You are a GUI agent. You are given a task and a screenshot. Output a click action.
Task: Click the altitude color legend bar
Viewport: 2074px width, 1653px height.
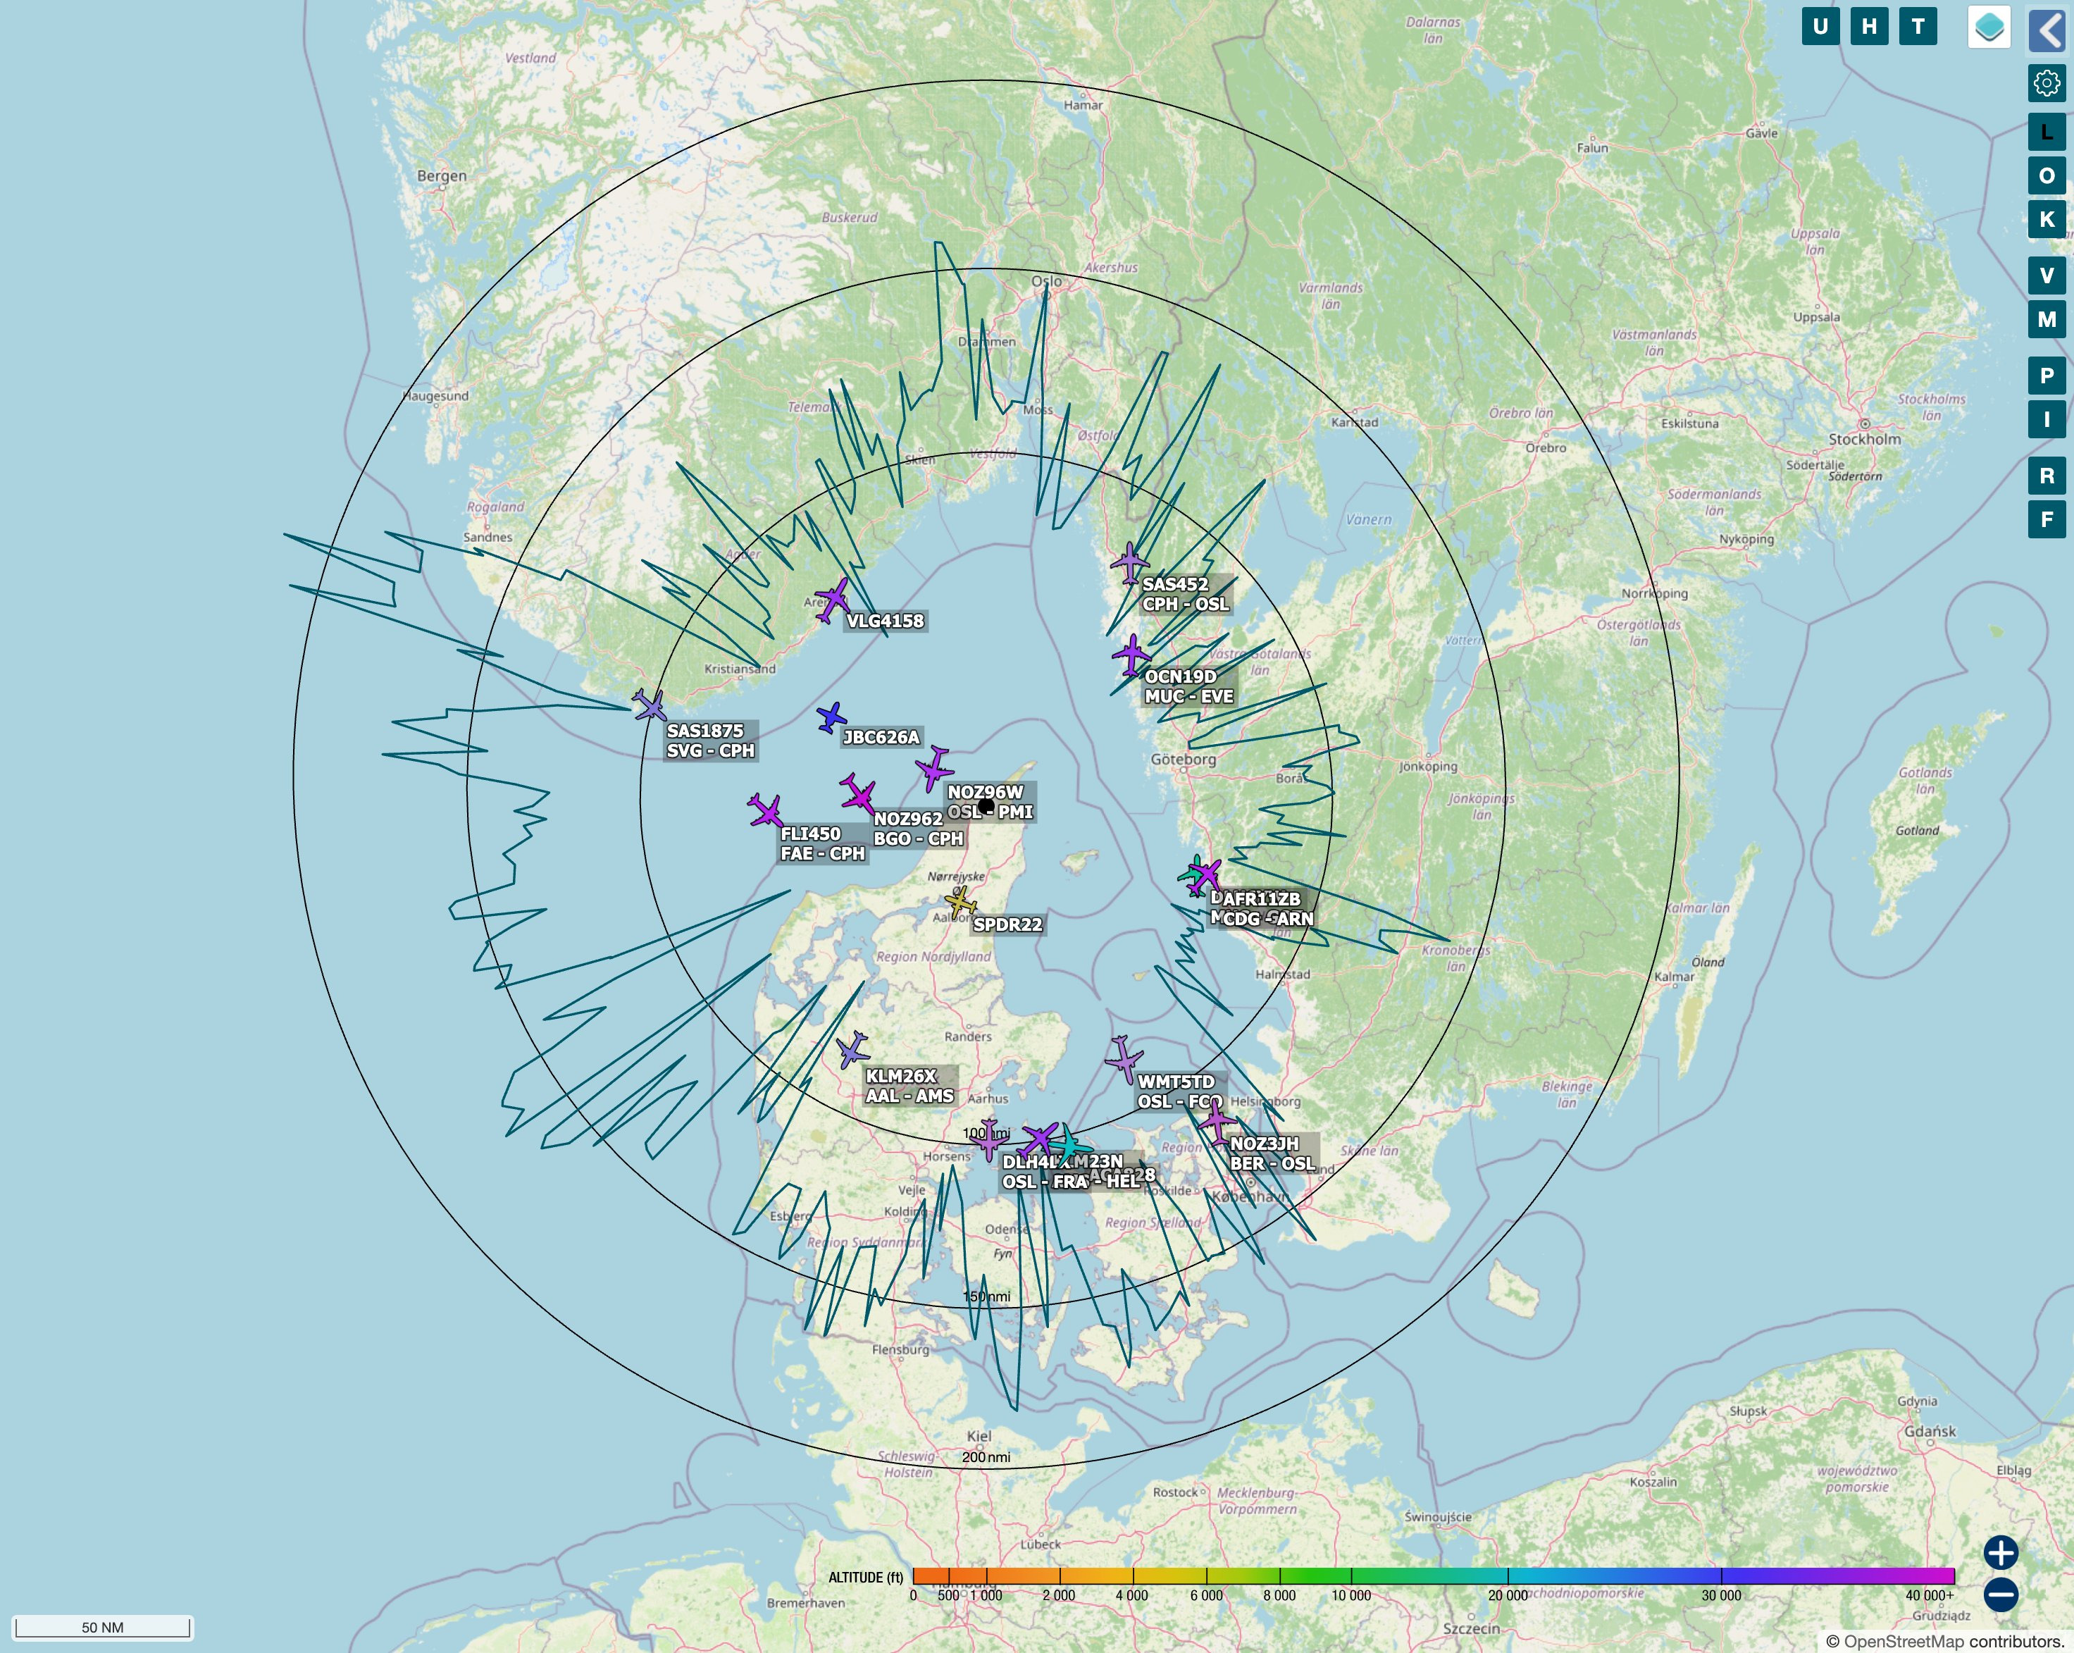(x=1434, y=1576)
